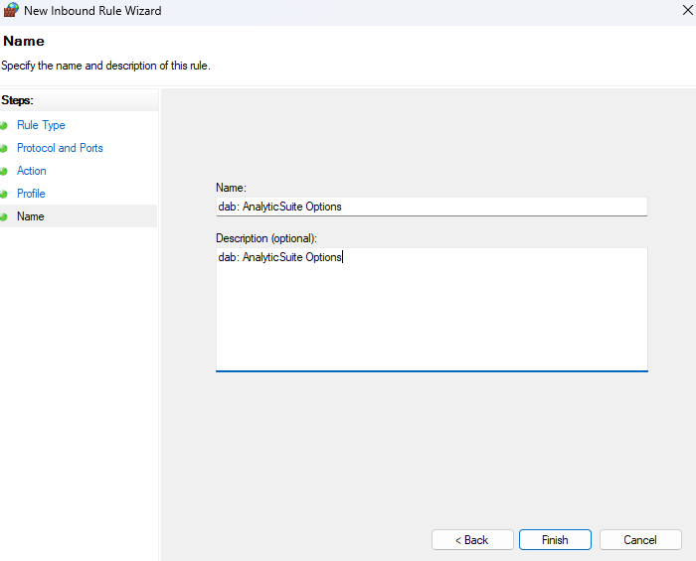Click the firewall wizard icon in title bar
This screenshot has height=561, width=696.
point(10,11)
